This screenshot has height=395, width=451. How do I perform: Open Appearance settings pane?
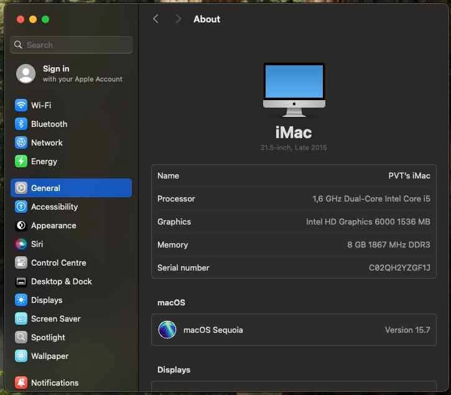[53, 225]
